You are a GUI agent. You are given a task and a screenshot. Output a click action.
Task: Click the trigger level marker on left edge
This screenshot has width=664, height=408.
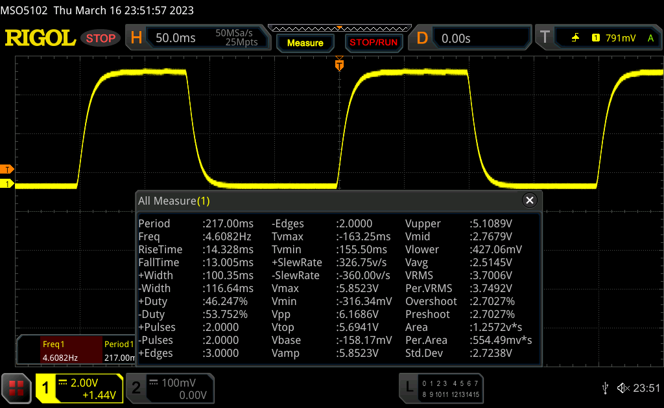[7, 170]
